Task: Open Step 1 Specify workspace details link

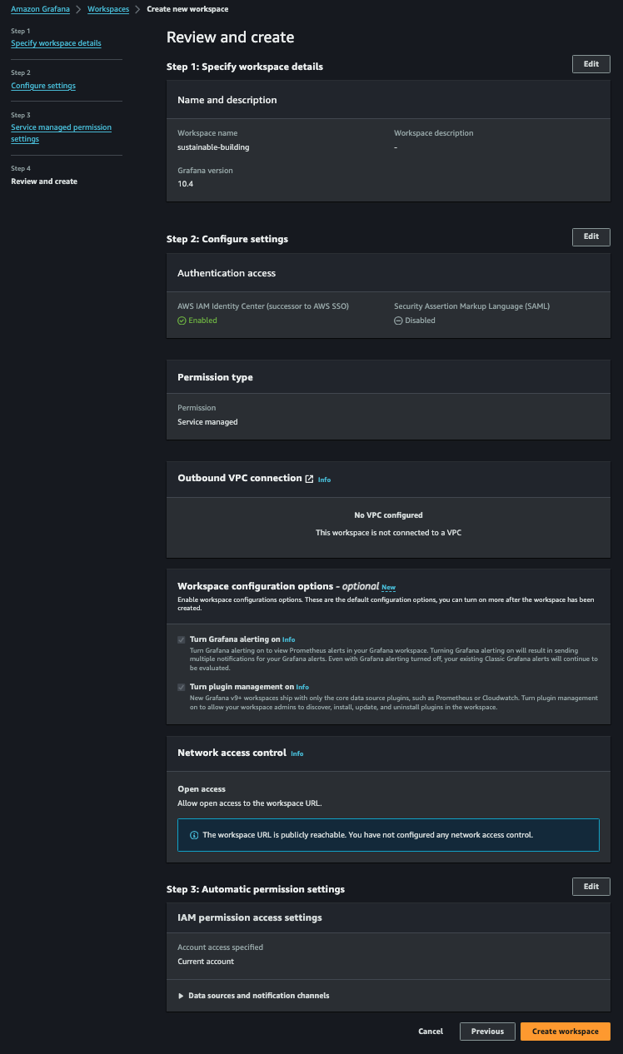Action: pos(56,43)
